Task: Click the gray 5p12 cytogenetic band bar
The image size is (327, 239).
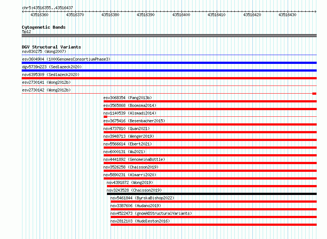Action: coord(169,36)
